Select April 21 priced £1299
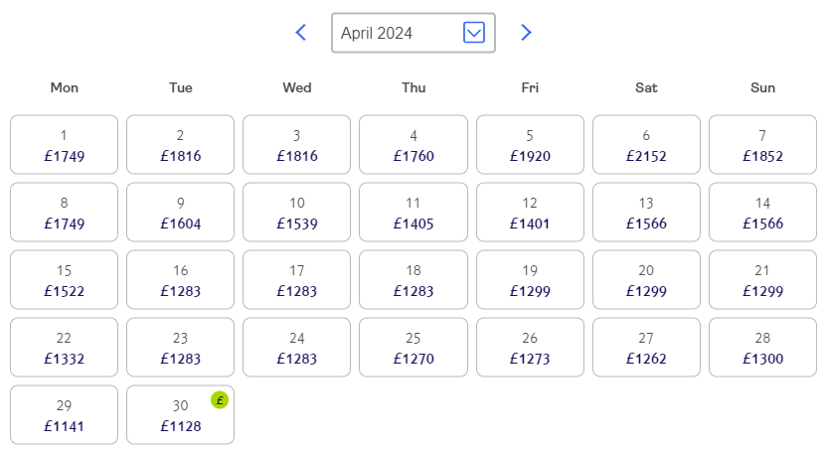826x452 pixels. click(762, 279)
